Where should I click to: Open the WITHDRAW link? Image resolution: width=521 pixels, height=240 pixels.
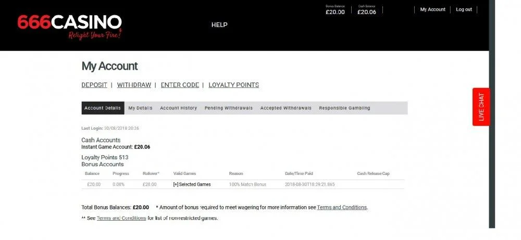click(134, 85)
